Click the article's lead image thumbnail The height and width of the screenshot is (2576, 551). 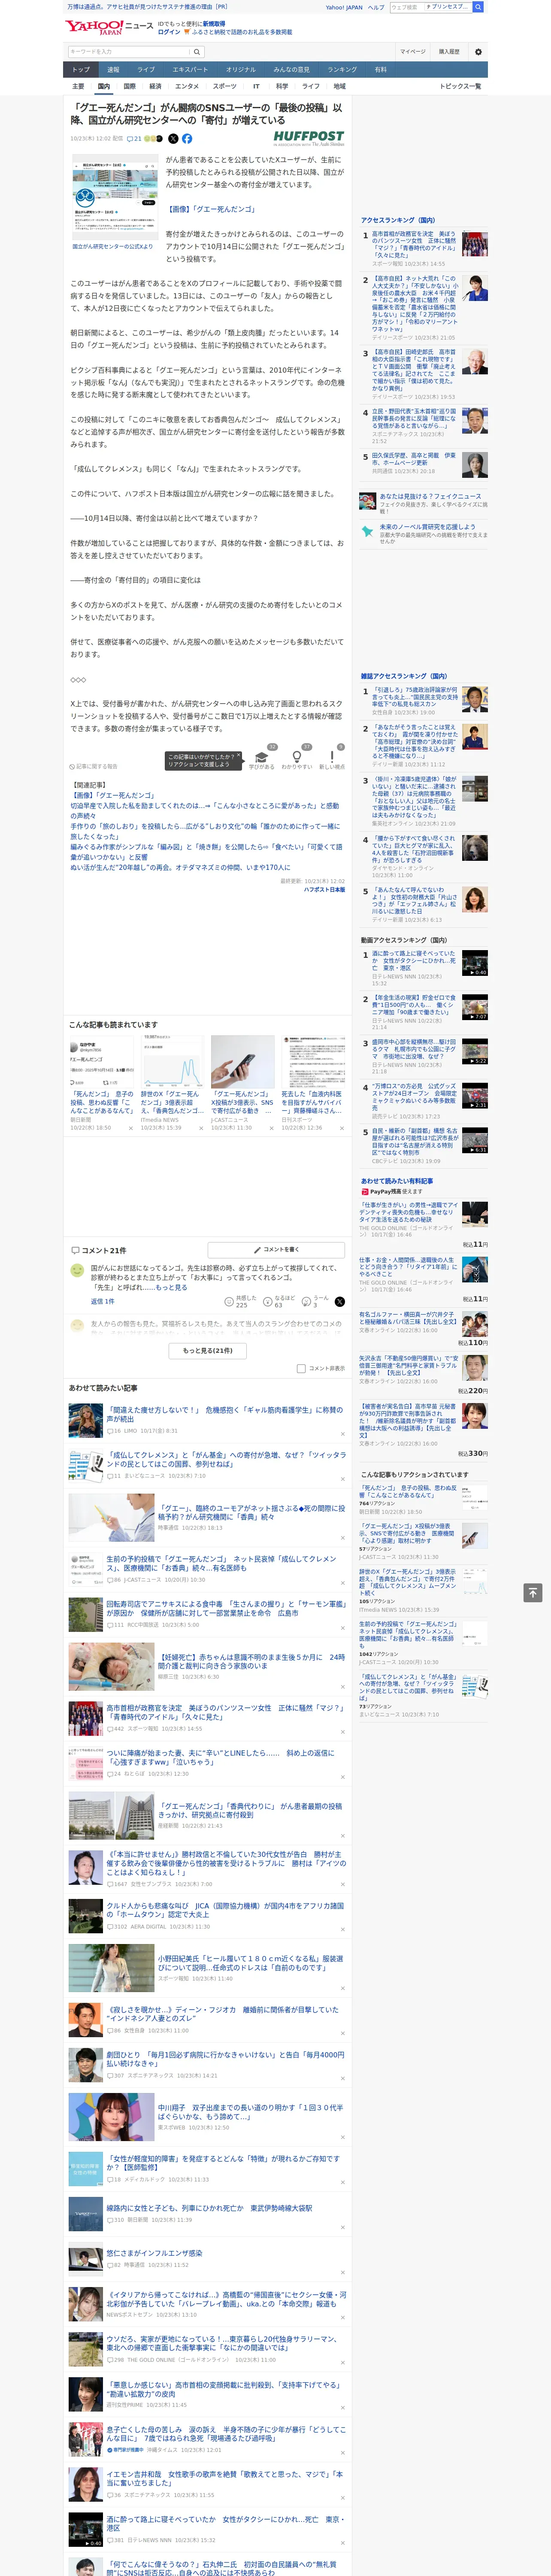pos(115,196)
